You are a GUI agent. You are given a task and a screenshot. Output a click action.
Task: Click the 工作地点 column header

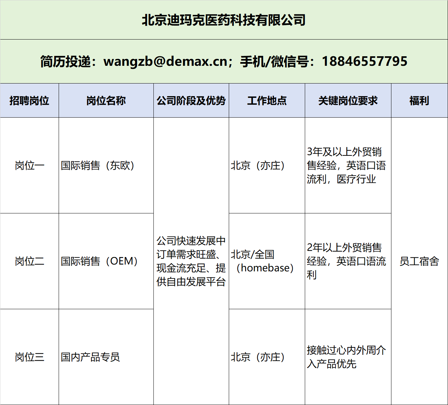click(267, 101)
